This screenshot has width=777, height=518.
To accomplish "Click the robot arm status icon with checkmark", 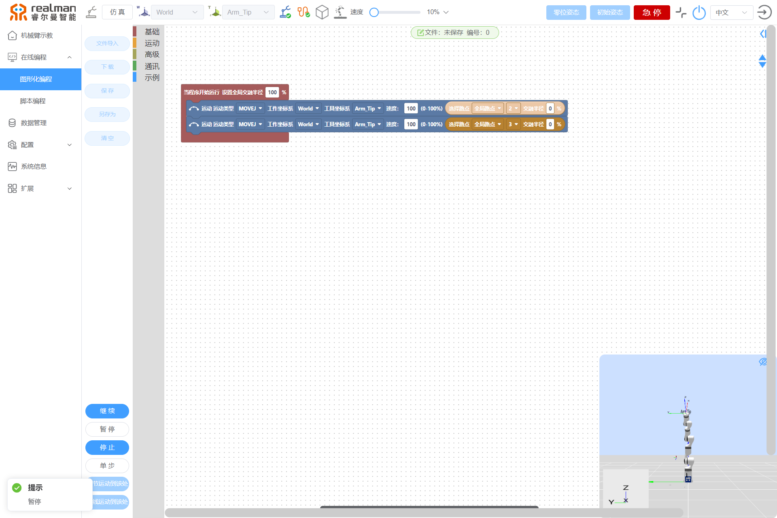I will click(x=285, y=12).
